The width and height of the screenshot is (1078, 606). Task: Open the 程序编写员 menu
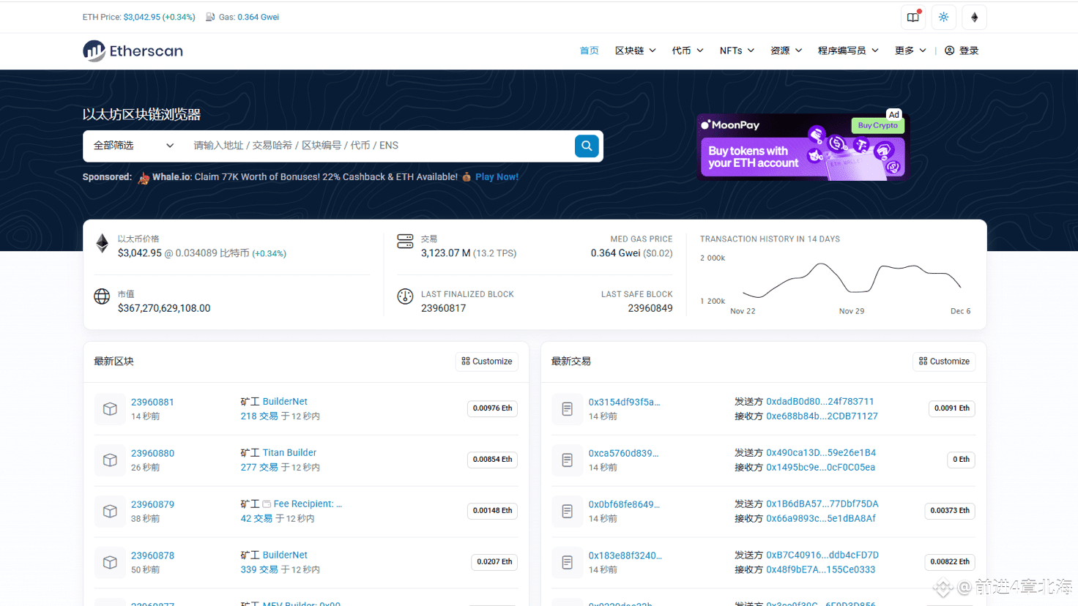click(x=847, y=50)
